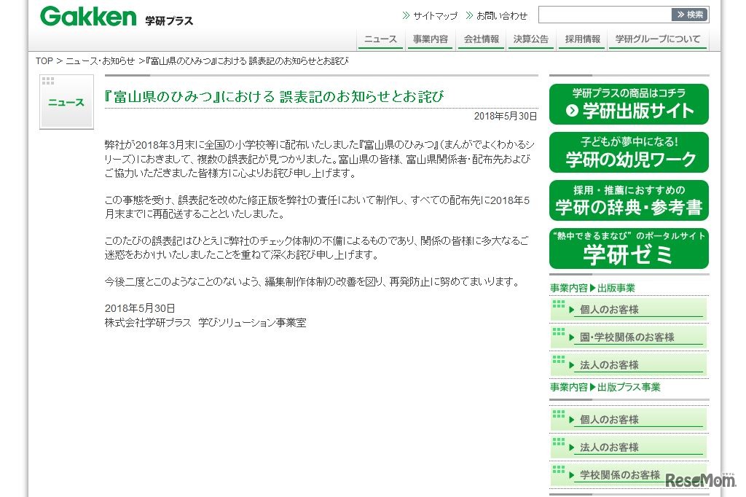This screenshot has width=746, height=497.
Task: Open the 事業内容 navigation tab
Action: pyautogui.click(x=431, y=39)
